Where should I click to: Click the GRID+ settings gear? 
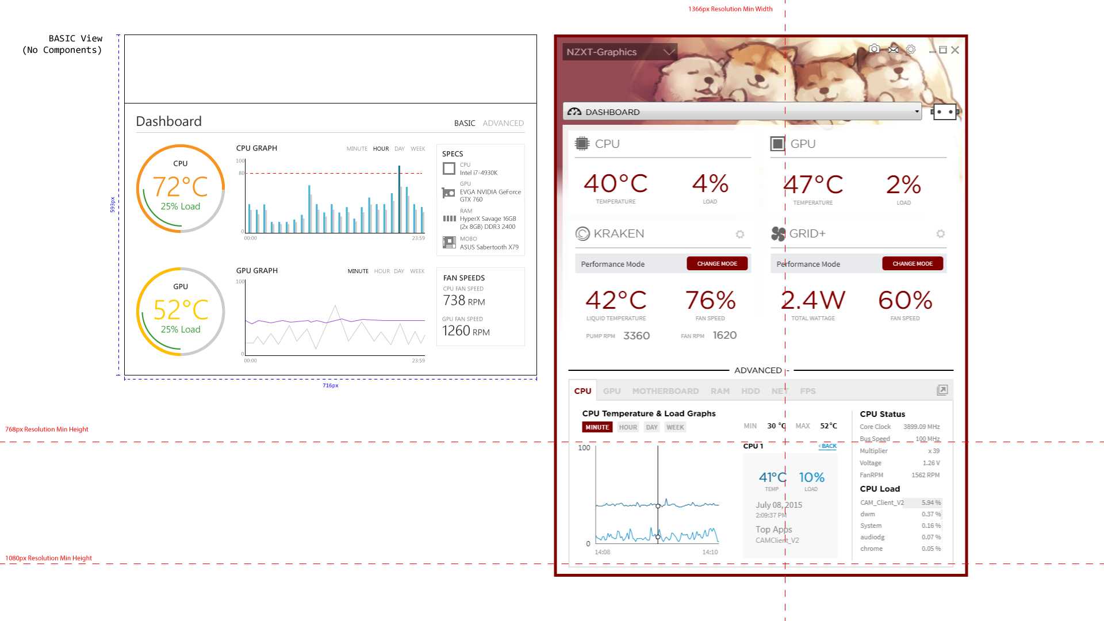coord(941,233)
